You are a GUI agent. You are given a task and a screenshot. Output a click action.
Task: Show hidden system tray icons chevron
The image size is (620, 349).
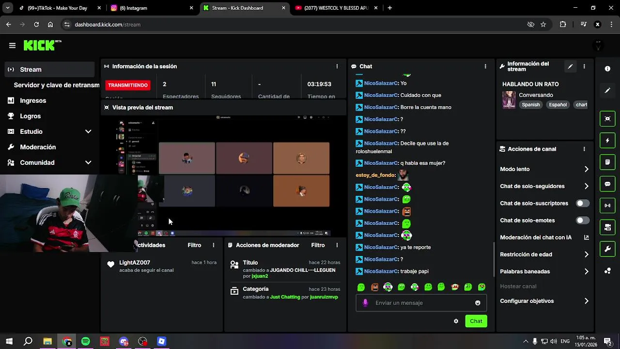tap(526, 342)
